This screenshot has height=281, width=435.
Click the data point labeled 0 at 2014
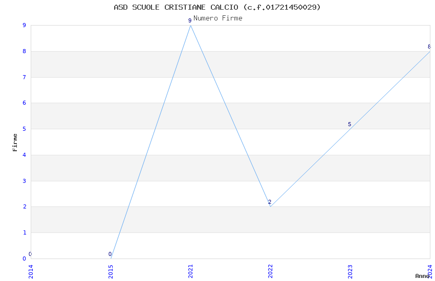pyautogui.click(x=31, y=259)
